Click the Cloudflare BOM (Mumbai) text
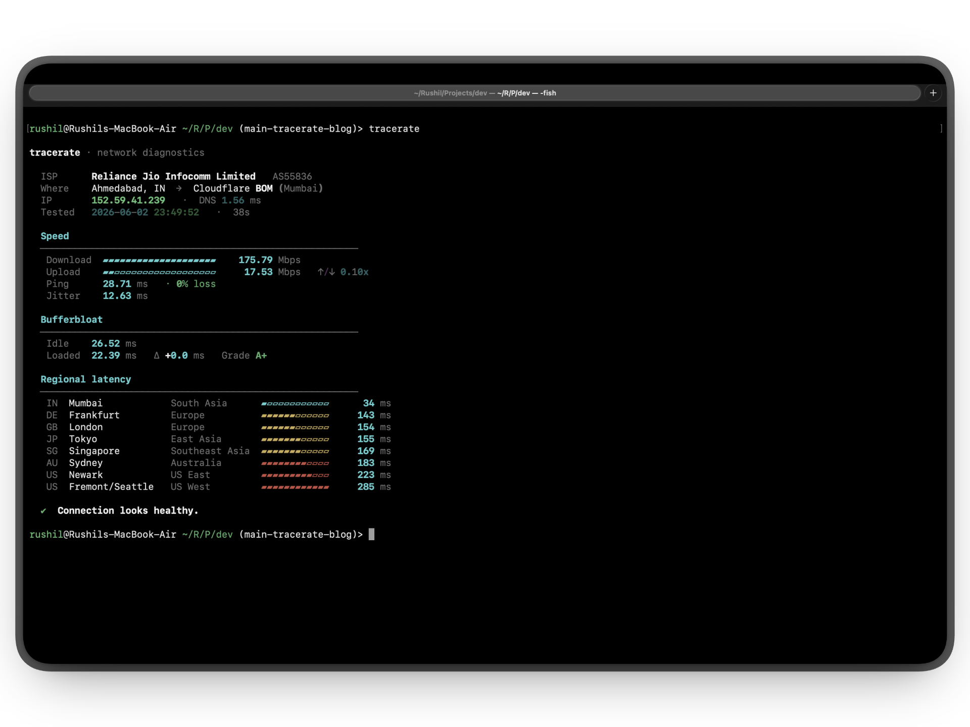970x727 pixels. [258, 188]
